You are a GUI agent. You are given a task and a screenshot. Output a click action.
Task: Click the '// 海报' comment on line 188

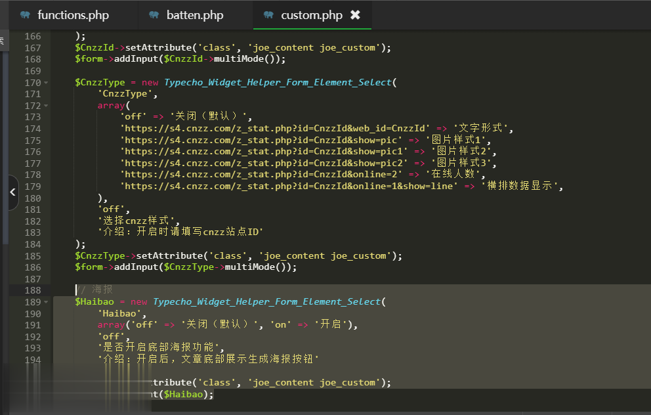tap(94, 290)
